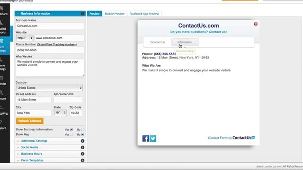This screenshot has width=303, height=170.
Task: Select the Contact Us tab in the form
Action: [158, 42]
